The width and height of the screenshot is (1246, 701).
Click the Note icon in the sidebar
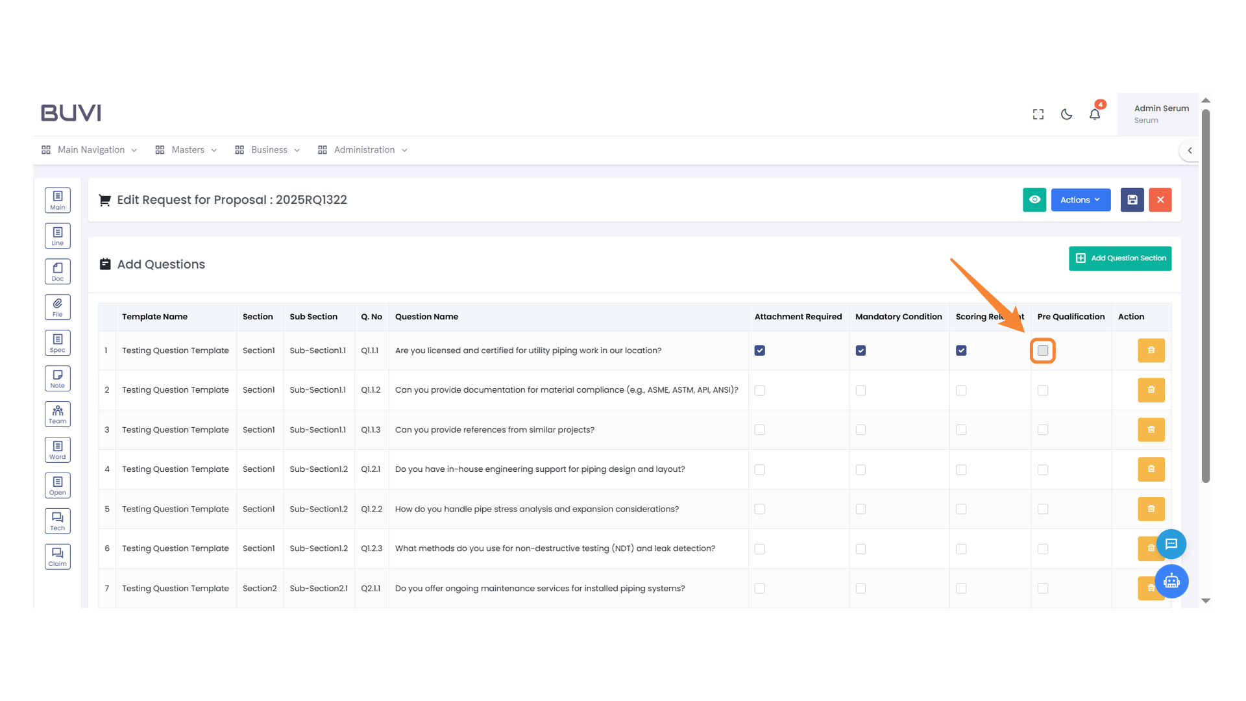point(57,378)
